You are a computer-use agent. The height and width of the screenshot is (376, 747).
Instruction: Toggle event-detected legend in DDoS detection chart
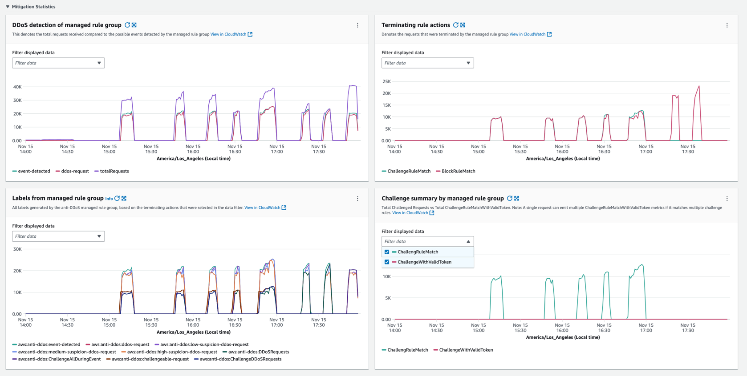31,171
